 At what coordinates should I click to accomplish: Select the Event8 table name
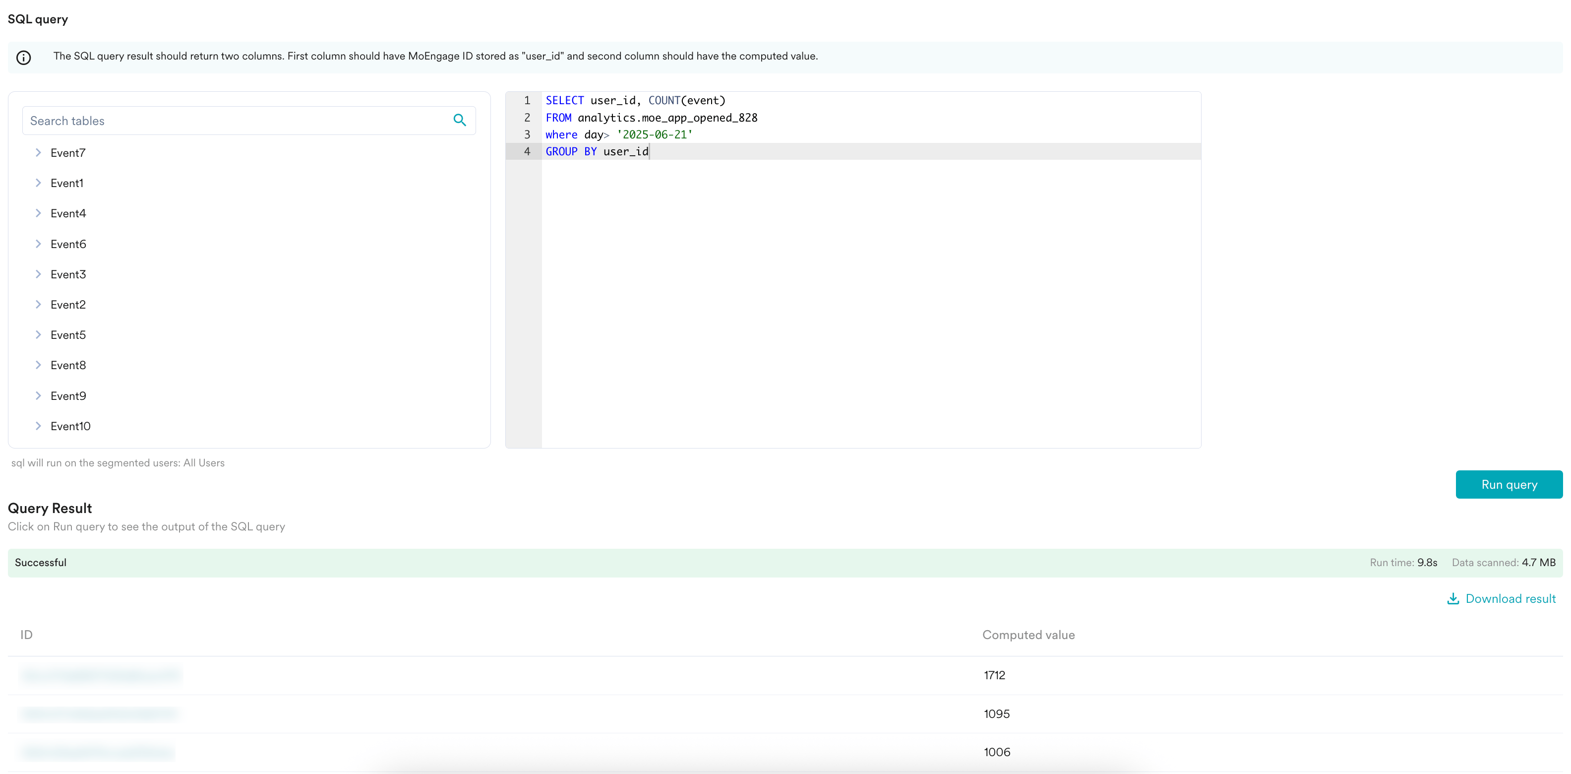pos(68,365)
